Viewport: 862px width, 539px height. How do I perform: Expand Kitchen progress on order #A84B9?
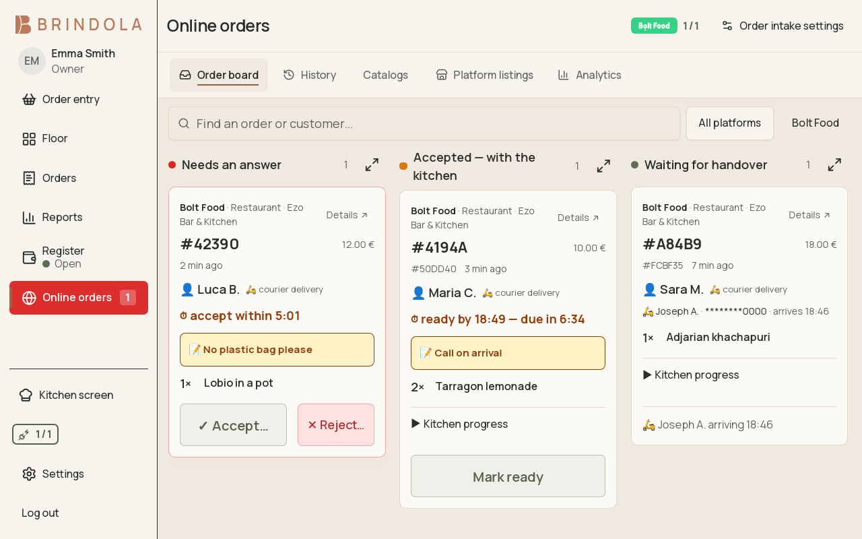coord(691,375)
